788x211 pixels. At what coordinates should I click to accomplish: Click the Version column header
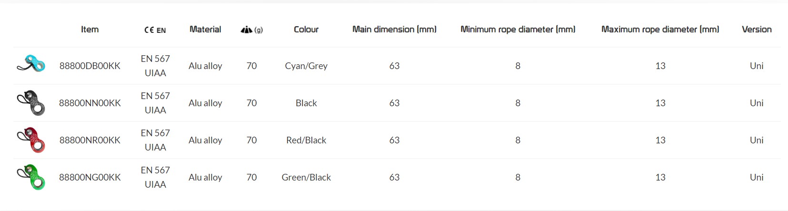point(756,30)
